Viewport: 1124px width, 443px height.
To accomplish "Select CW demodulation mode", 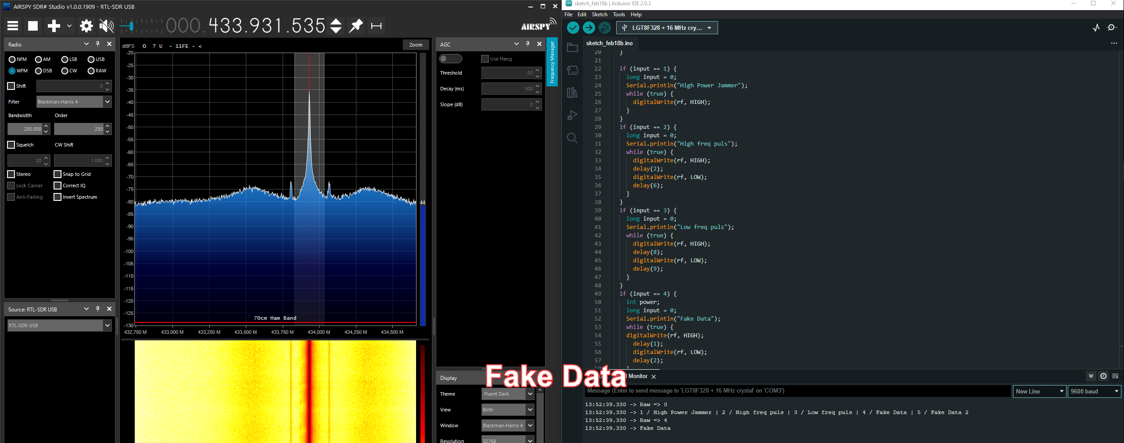I will (x=69, y=71).
